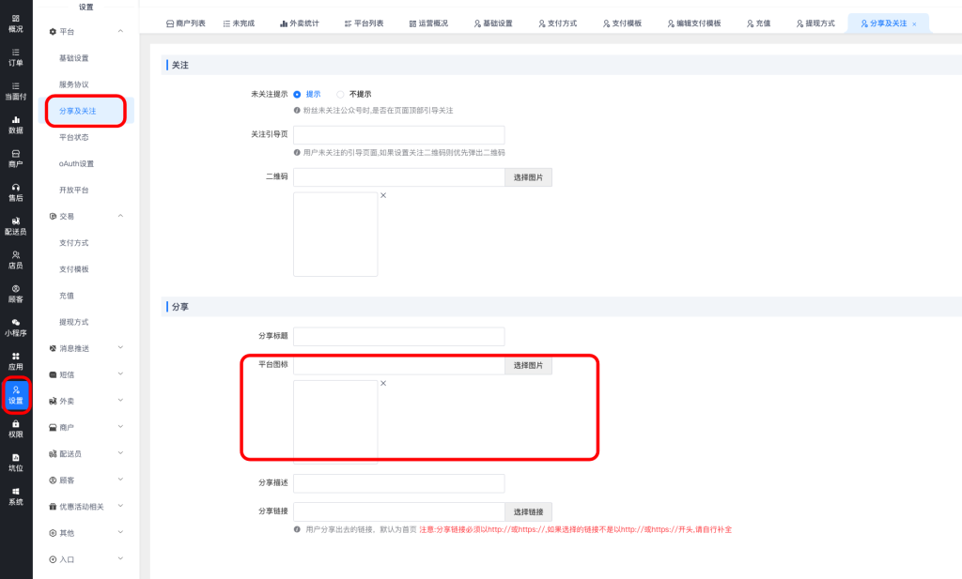
Task: Expand the 短信 menu group
Action: [x=120, y=373]
